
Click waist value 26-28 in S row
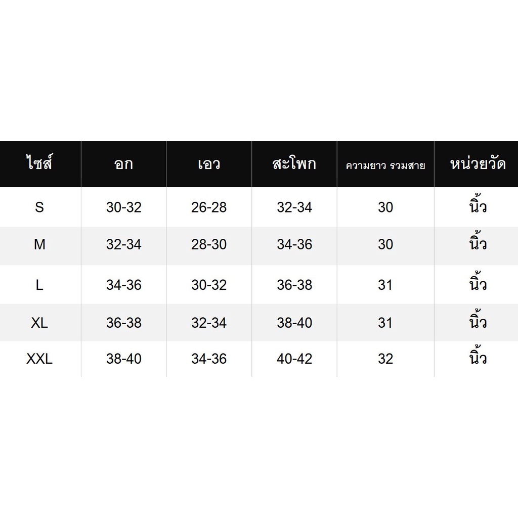[209, 207]
